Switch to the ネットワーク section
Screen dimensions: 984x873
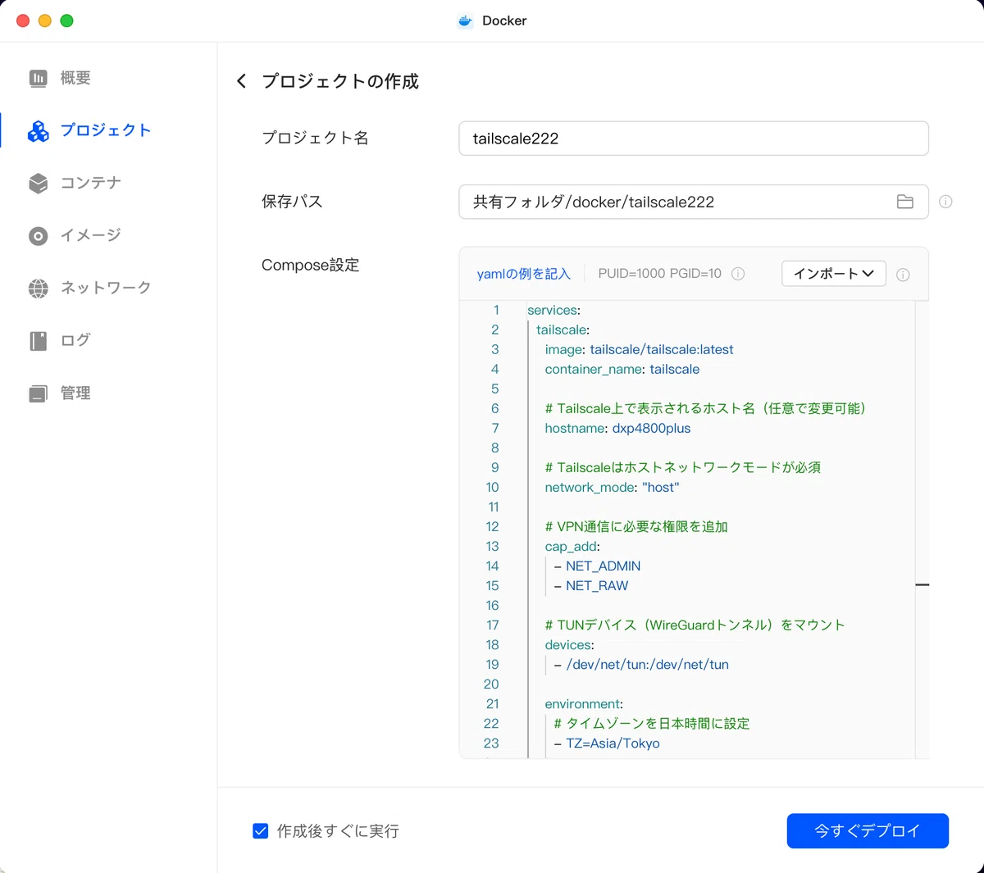point(106,288)
